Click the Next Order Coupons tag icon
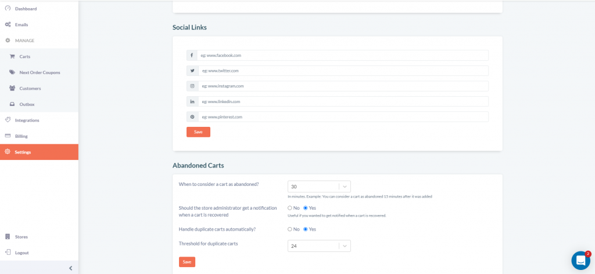Image resolution: width=595 pixels, height=274 pixels. coord(12,72)
